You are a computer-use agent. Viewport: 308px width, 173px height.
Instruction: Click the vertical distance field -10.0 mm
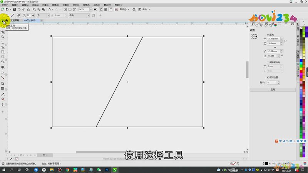coord(273,43)
